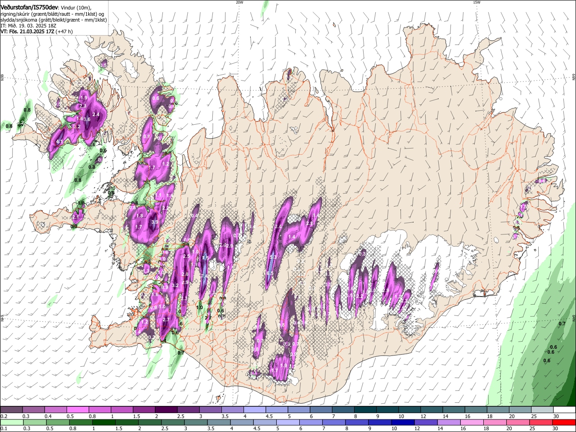Click the 20W longitude label
This screenshot has width=576, height=432.
point(239,2)
